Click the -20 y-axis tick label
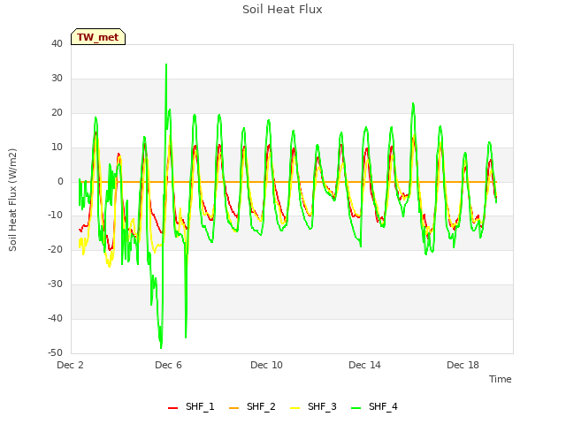 56,249
